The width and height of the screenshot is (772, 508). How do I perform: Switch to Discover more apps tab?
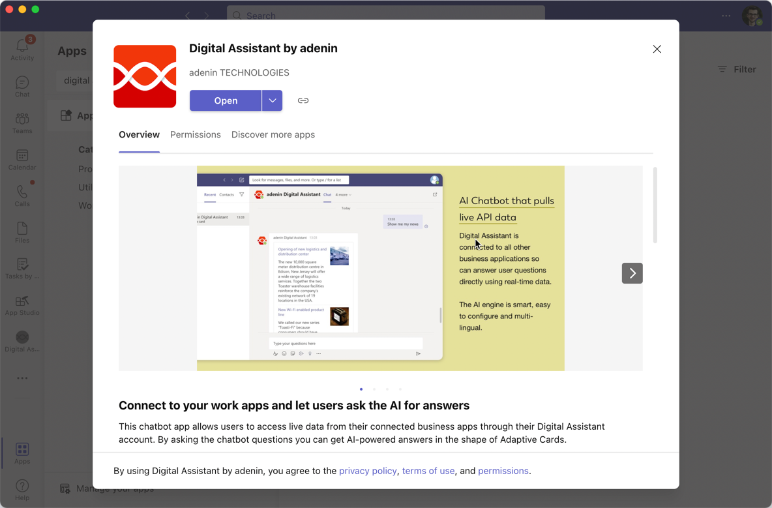click(x=273, y=134)
